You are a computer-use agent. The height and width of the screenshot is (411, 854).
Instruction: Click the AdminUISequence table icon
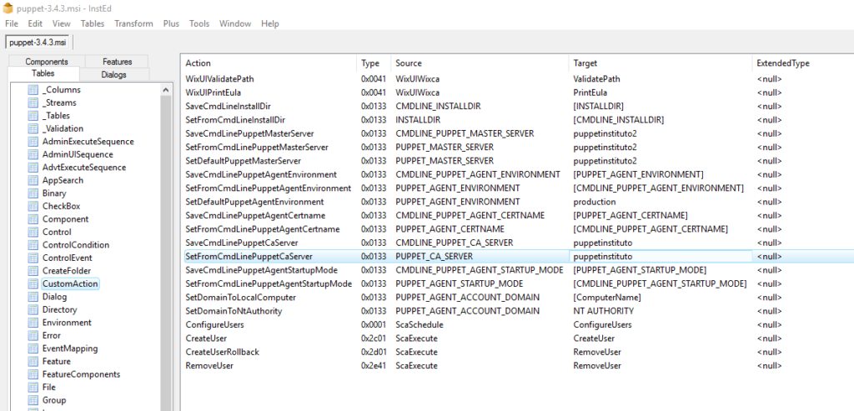point(33,154)
